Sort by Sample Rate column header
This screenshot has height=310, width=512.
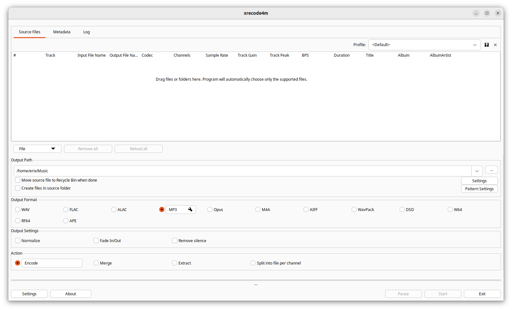(219, 55)
